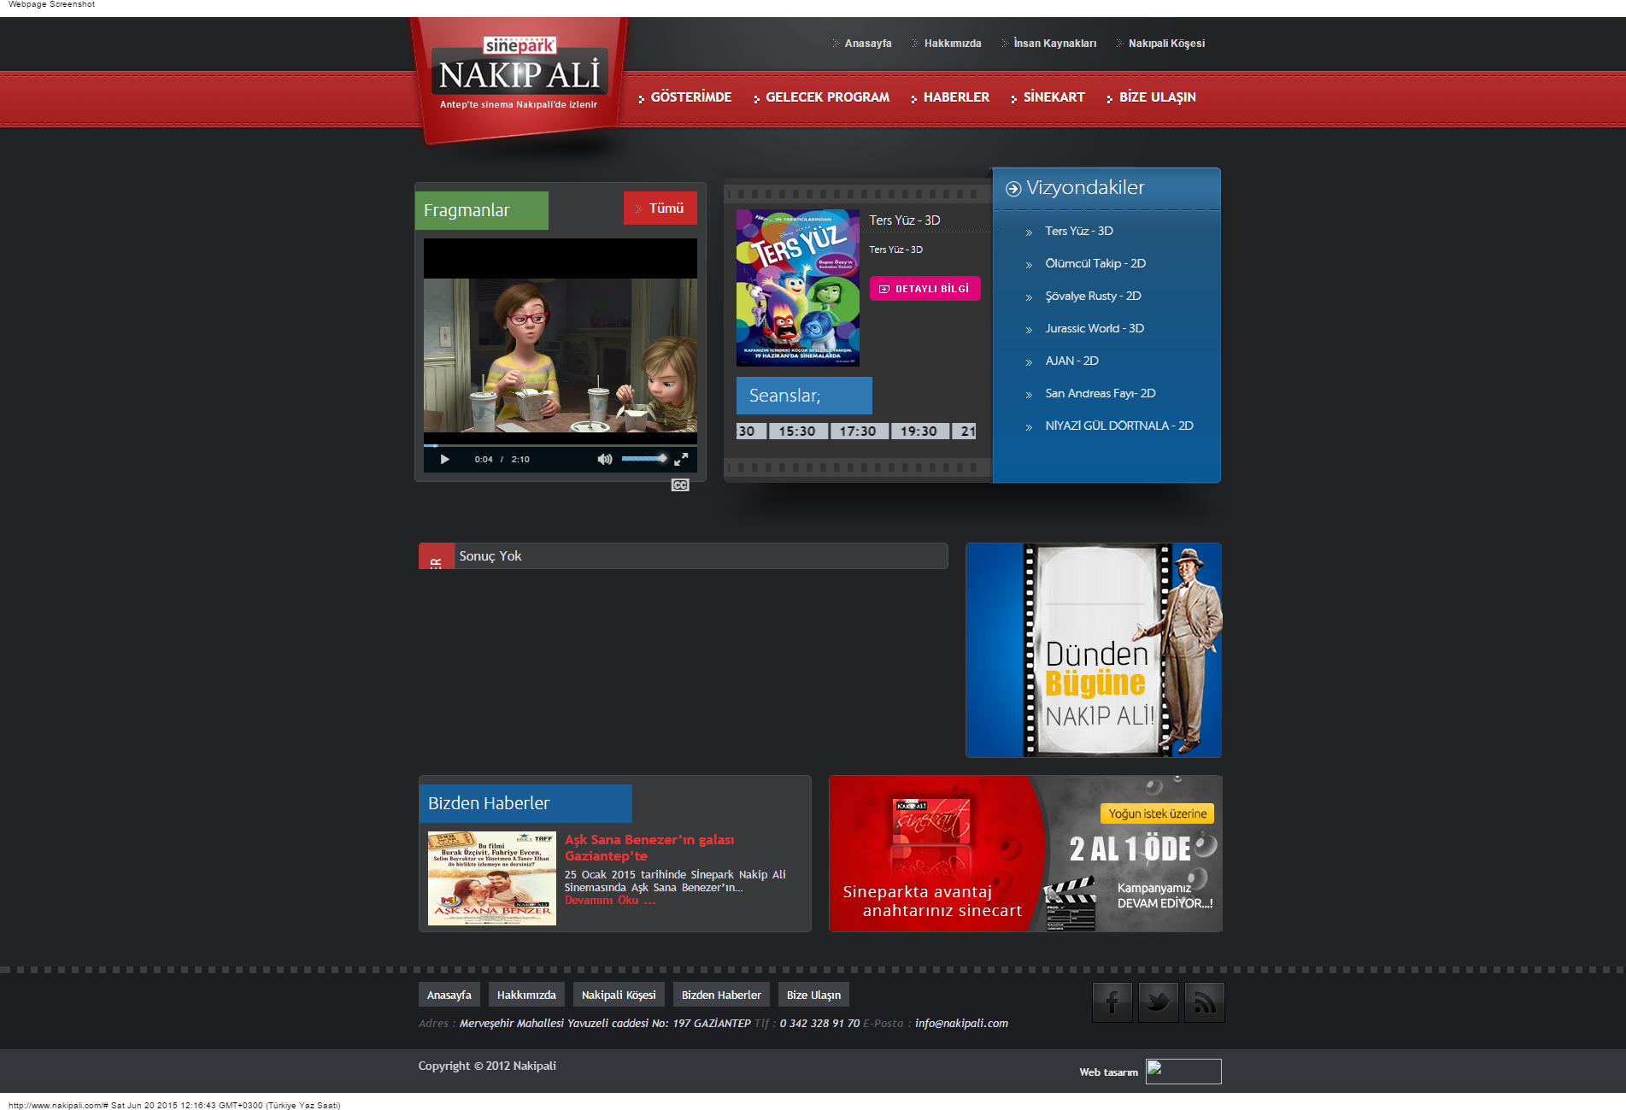Open AJAN - 2D listing
Screen dimensions: 1626x1110
pos(1071,361)
